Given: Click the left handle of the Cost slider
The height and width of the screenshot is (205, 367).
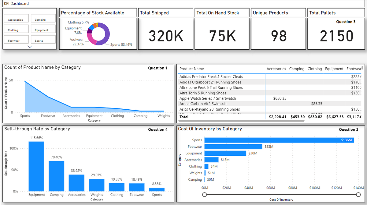Looking at the screenshot, I should (205, 194).
